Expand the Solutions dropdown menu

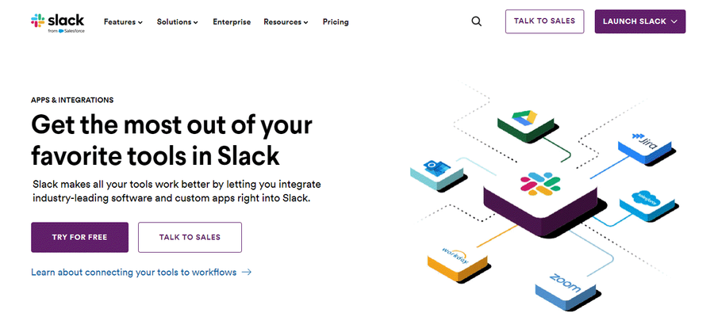coord(177,22)
